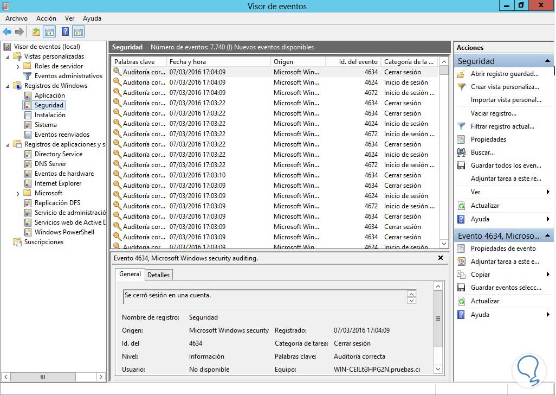Click the blue Help toolbar icon

coord(65,32)
